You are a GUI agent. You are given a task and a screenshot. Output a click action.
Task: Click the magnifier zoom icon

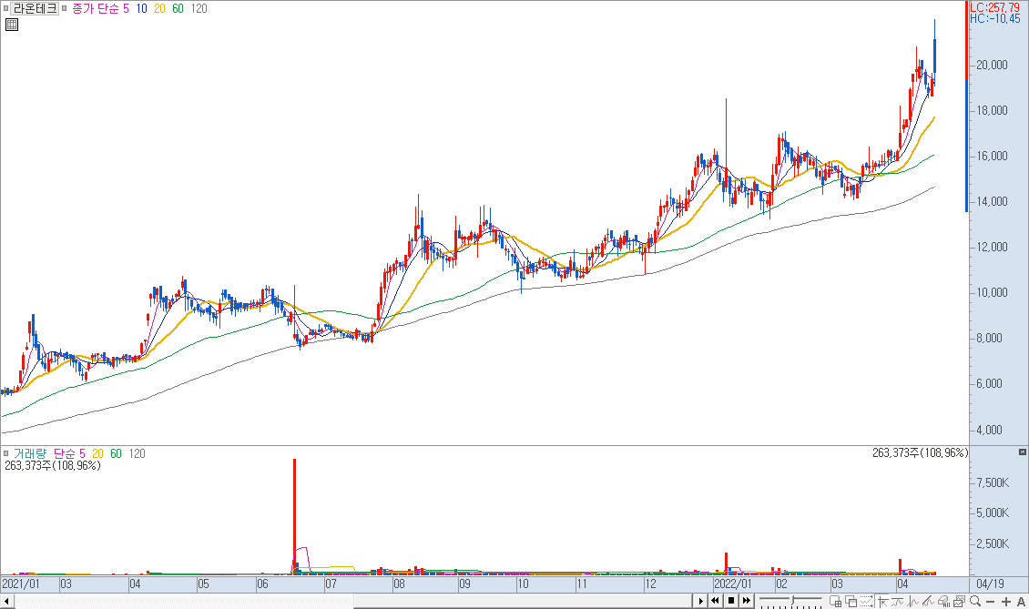pos(975,601)
